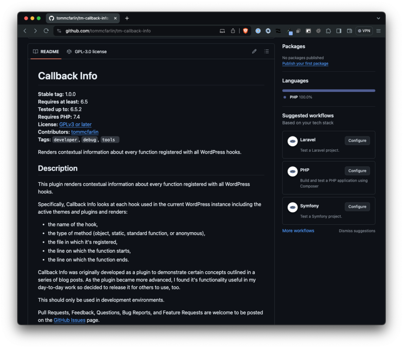Click the gear-shaped extension icon
Image resolution: width=403 pixels, height=348 pixels.
click(318, 31)
